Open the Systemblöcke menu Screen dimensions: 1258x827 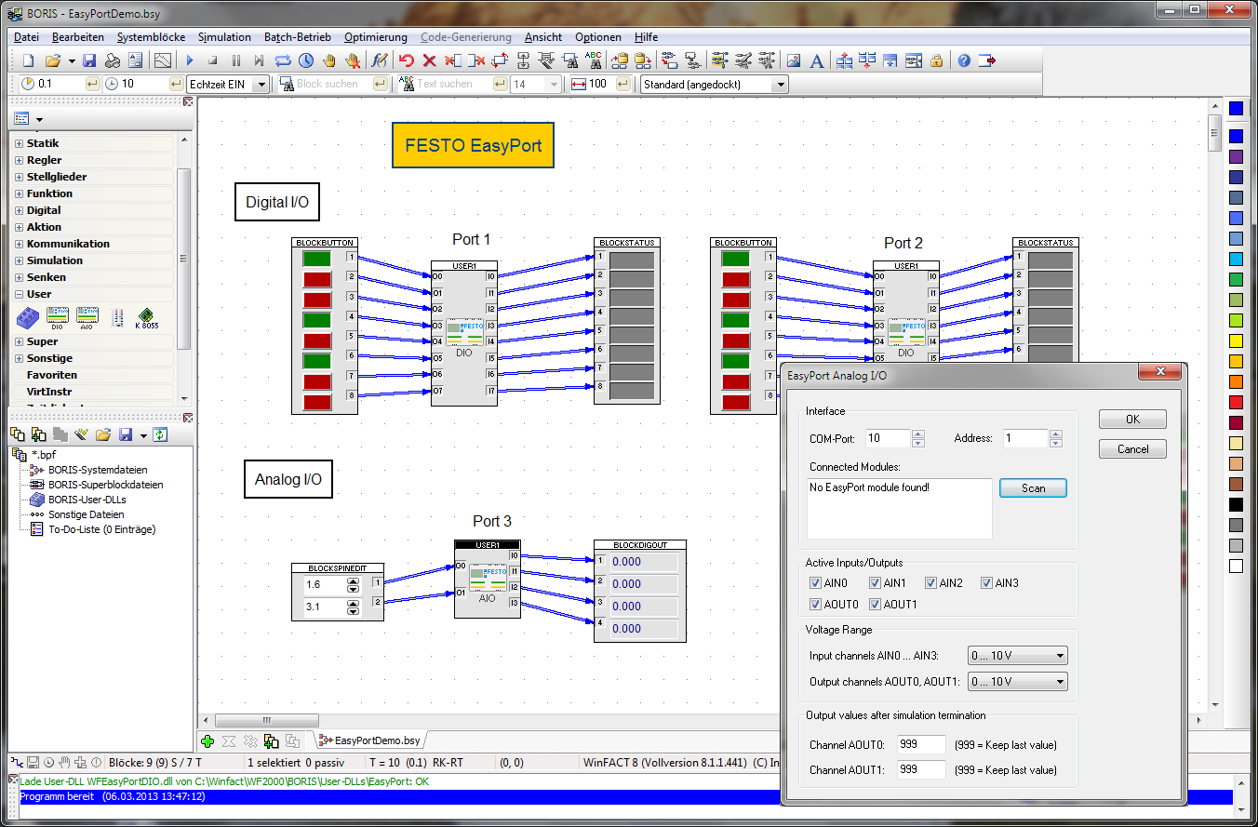click(151, 37)
